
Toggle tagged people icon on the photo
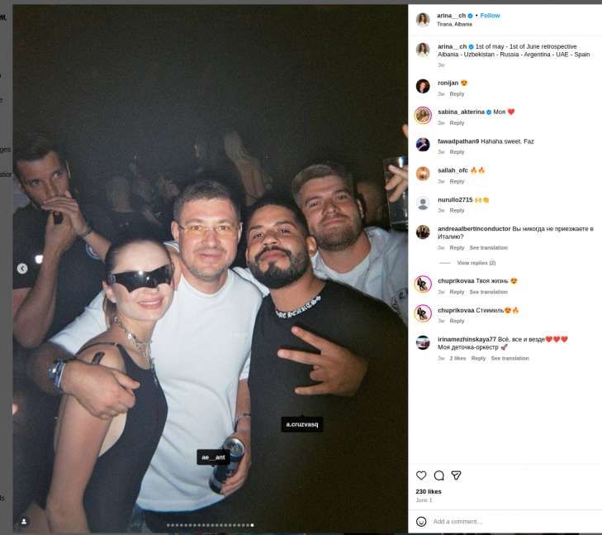24,522
